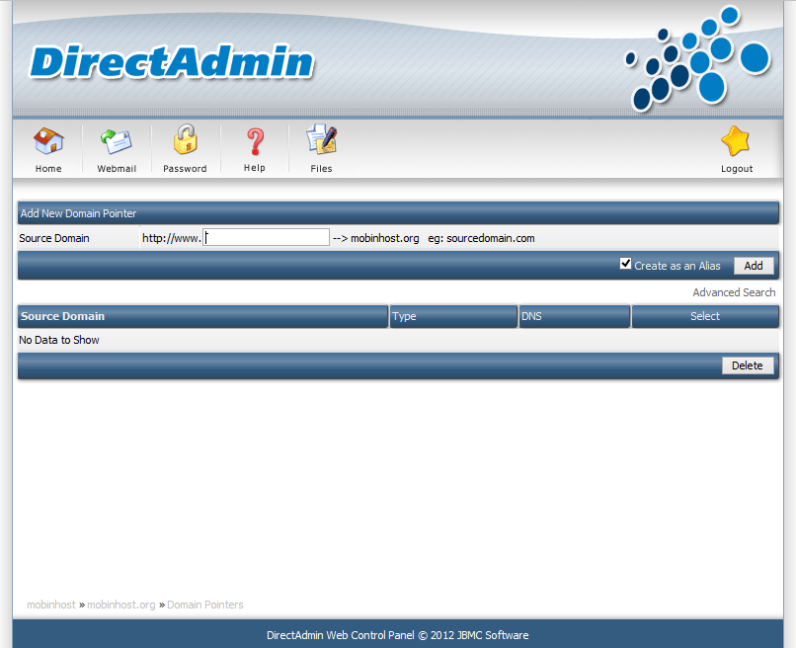Click the Delete button

point(748,365)
